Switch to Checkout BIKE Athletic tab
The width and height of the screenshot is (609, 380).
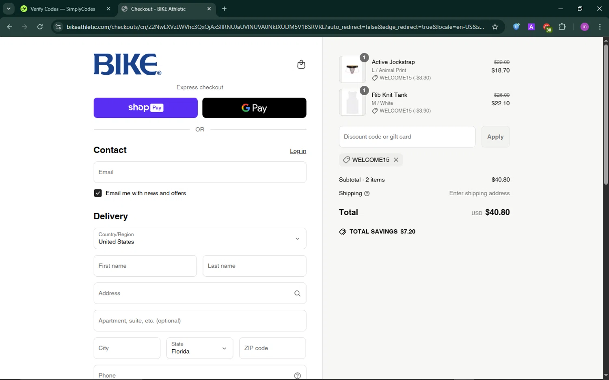coord(166,9)
